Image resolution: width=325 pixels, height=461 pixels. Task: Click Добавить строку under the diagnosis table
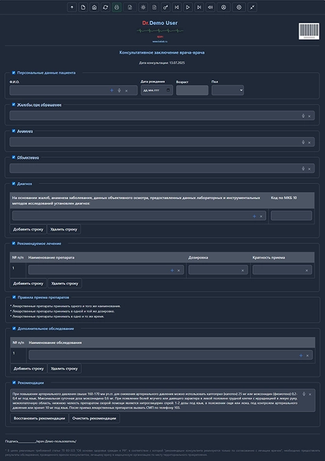click(28, 229)
